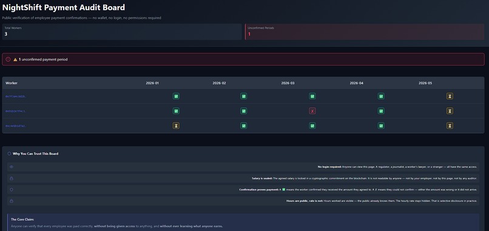This screenshot has height=231, width=489.
Task: Click the red X status for 0x91b2 worker 2026-03
Action: (x=312, y=111)
